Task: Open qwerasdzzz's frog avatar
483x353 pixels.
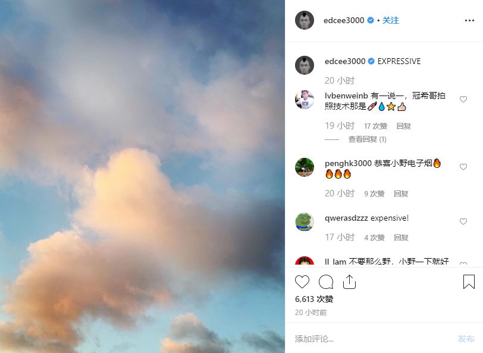Action: 305,221
